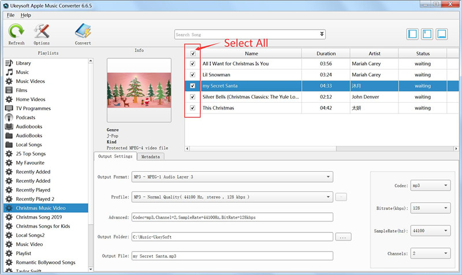Image resolution: width=462 pixels, height=275 pixels.
Task: Select the Music note icon playlist
Action: pyautogui.click(x=9, y=72)
